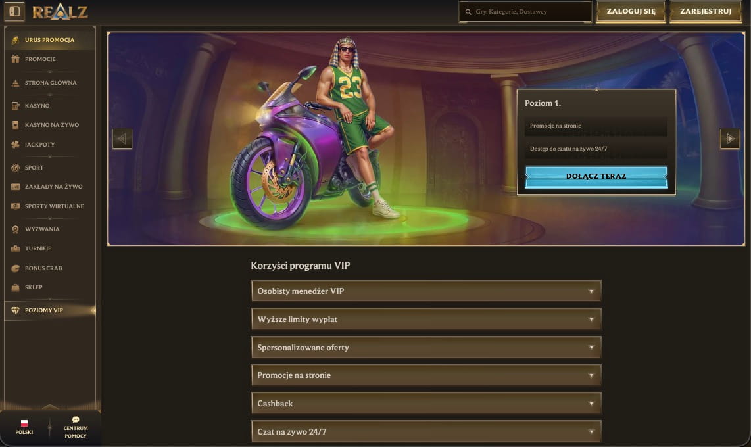Image resolution: width=751 pixels, height=447 pixels.
Task: Click the Realz logo
Action: [x=60, y=11]
